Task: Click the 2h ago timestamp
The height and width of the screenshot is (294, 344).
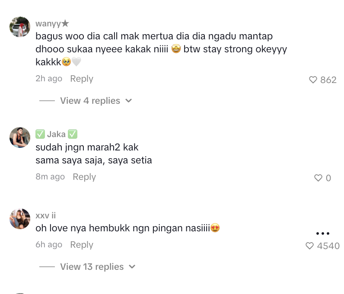Action: point(49,79)
